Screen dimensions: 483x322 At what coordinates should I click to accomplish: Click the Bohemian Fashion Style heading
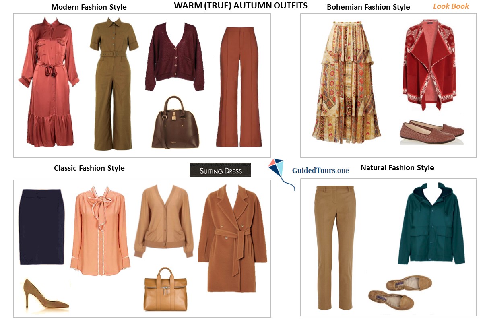tap(368, 7)
